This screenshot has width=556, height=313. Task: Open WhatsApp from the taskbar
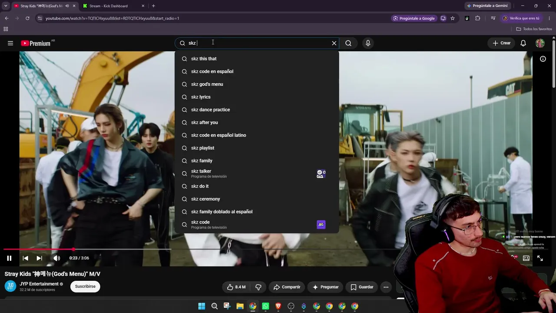265,306
